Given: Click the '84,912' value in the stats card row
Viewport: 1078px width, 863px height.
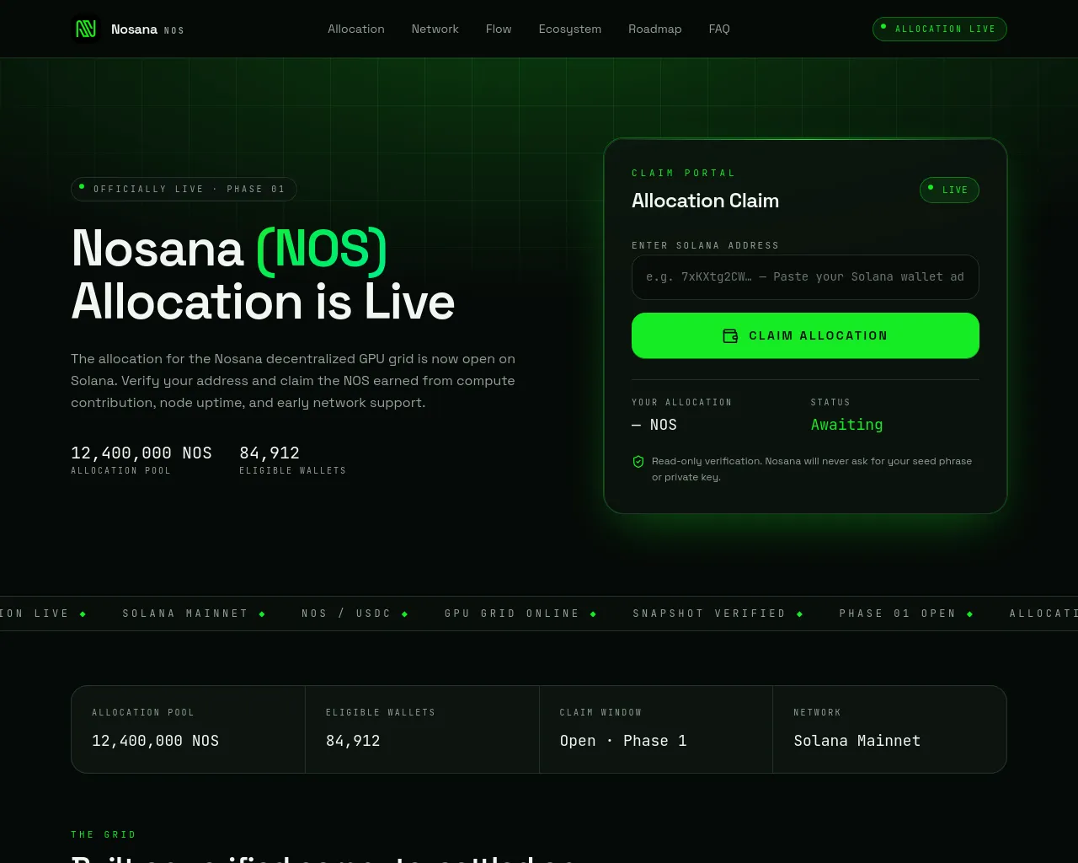Looking at the screenshot, I should tap(353, 741).
